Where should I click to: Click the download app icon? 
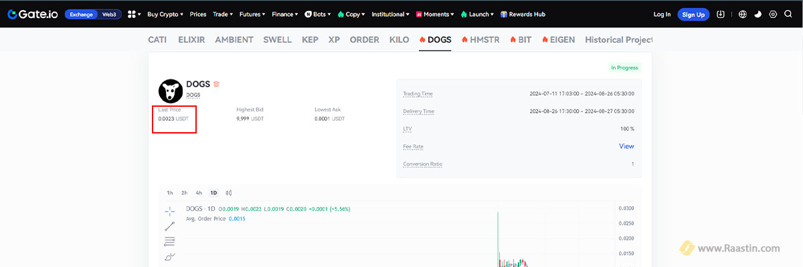click(x=721, y=14)
